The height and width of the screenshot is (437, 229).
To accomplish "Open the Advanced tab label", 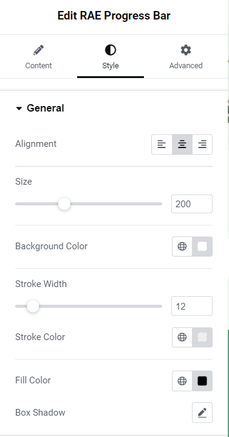I will [186, 65].
